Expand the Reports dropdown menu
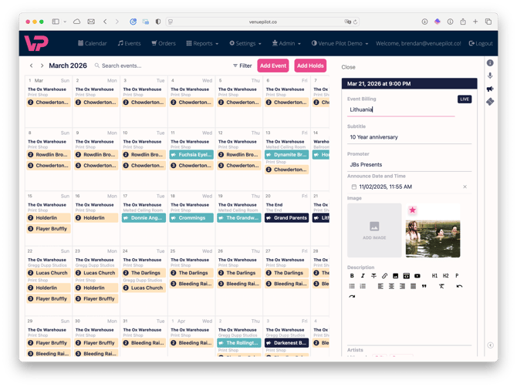Viewport: 517px width, 387px height. tap(203, 44)
